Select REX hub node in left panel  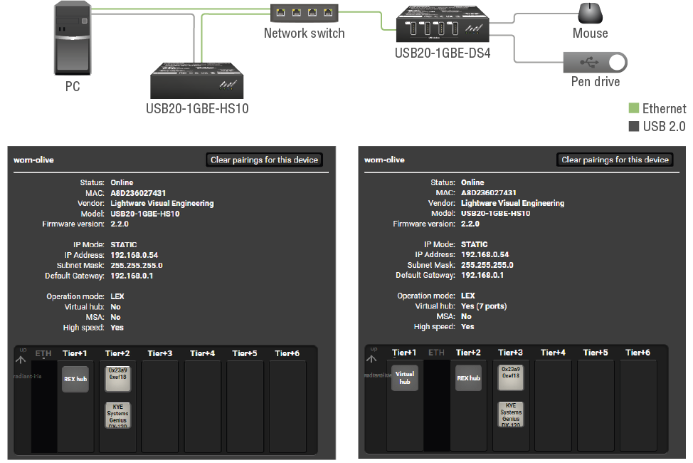point(75,379)
